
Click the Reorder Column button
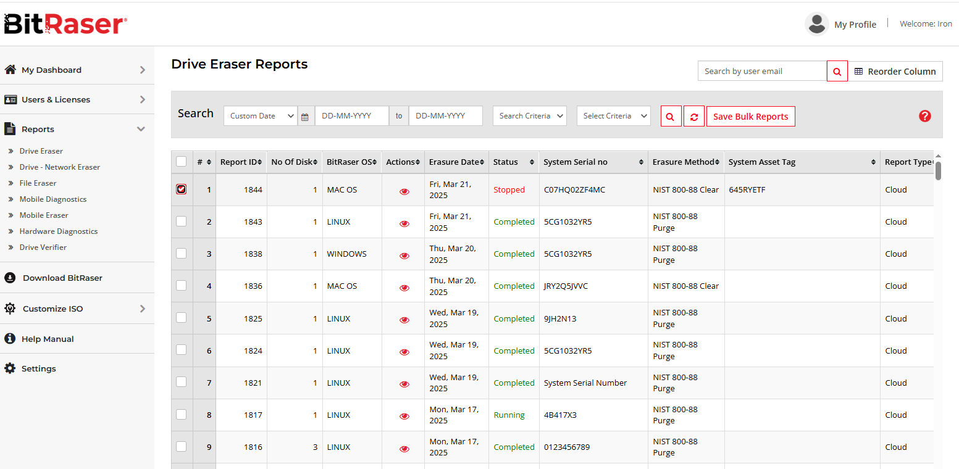[x=895, y=72]
